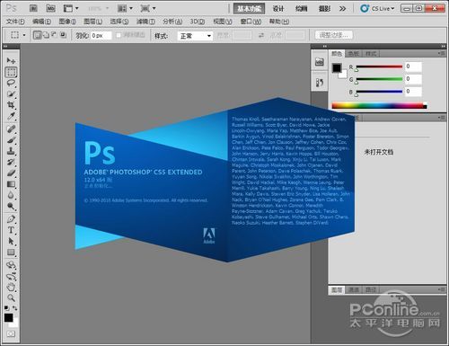Expand the toolbox to two columns
The height and width of the screenshot is (346, 449).
coord(5,47)
